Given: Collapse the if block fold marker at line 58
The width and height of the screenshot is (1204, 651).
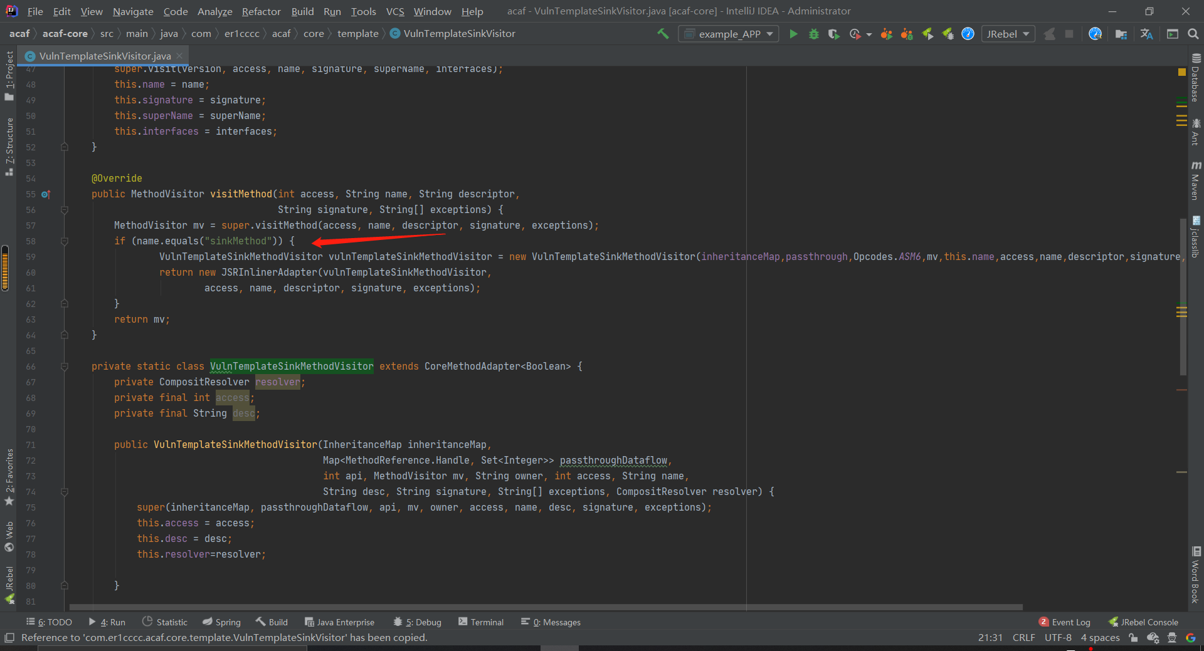Looking at the screenshot, I should pyautogui.click(x=64, y=241).
